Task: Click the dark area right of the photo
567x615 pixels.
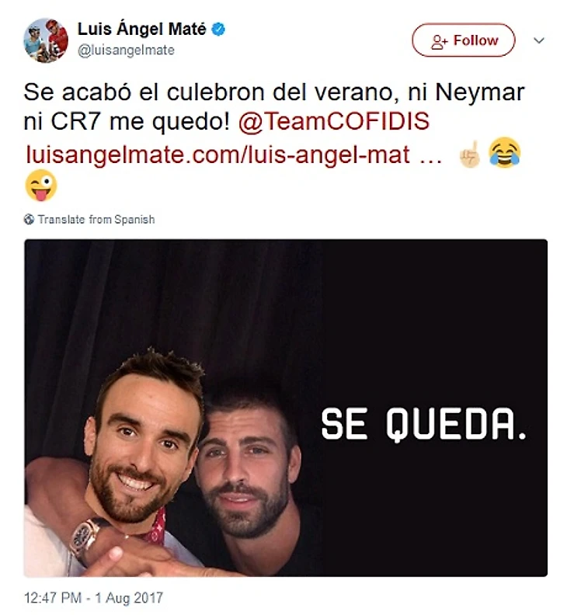Action: [435, 408]
